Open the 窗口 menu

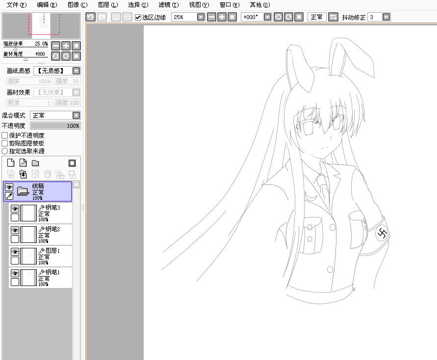[x=230, y=5]
